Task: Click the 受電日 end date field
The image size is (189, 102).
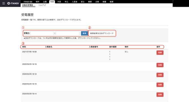Action: 67,33
